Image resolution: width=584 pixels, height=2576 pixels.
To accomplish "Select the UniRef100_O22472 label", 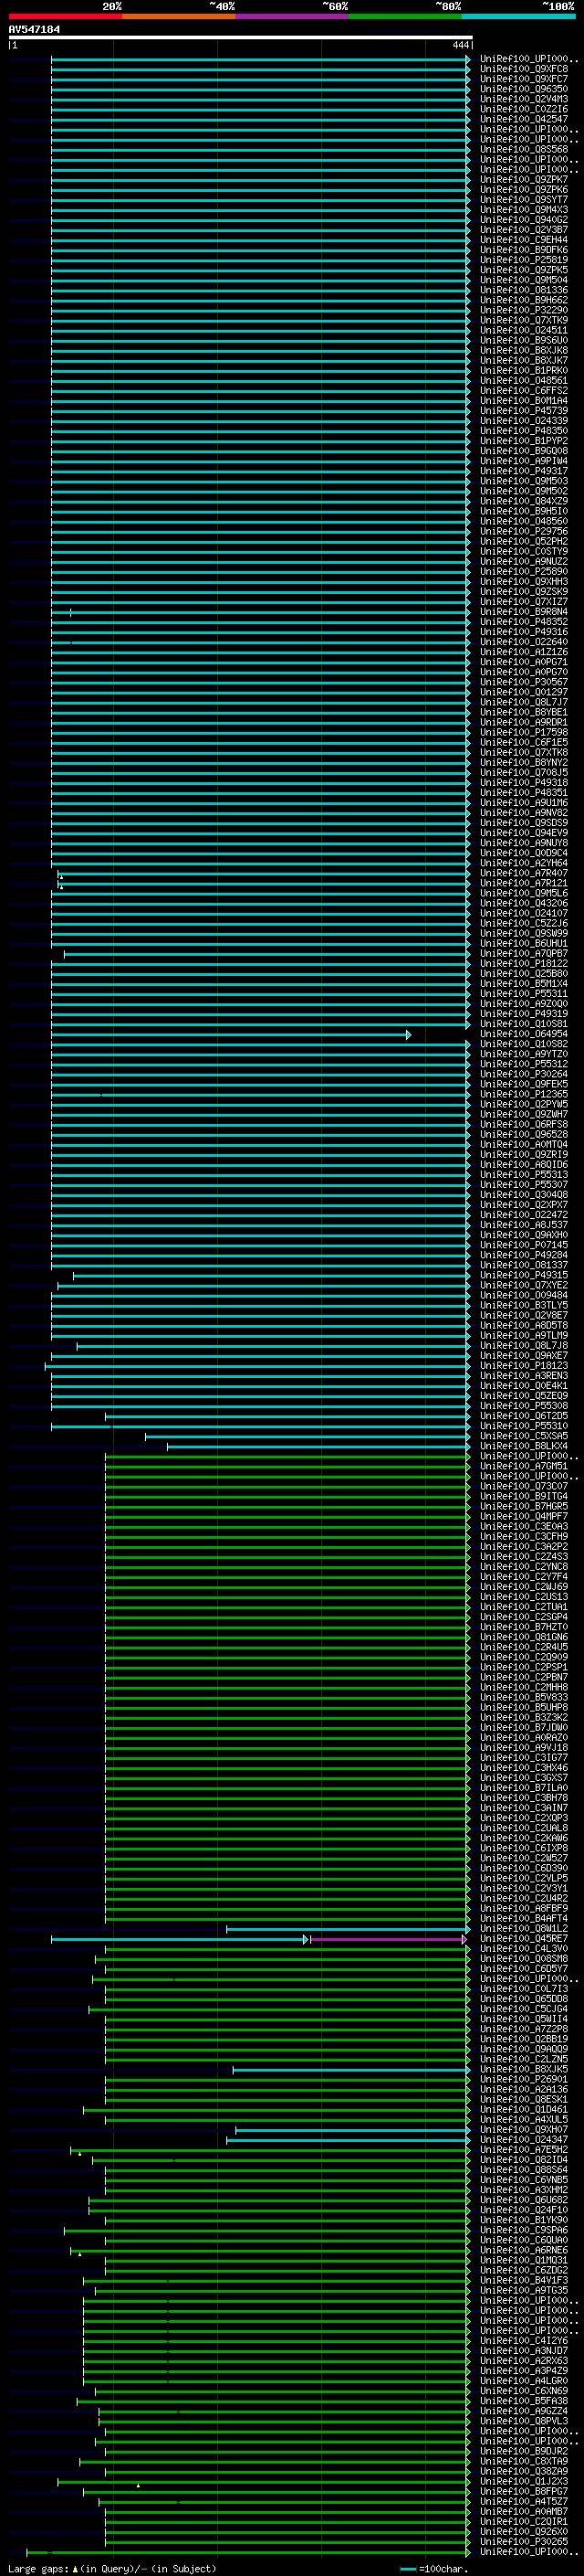I will click(x=523, y=1215).
